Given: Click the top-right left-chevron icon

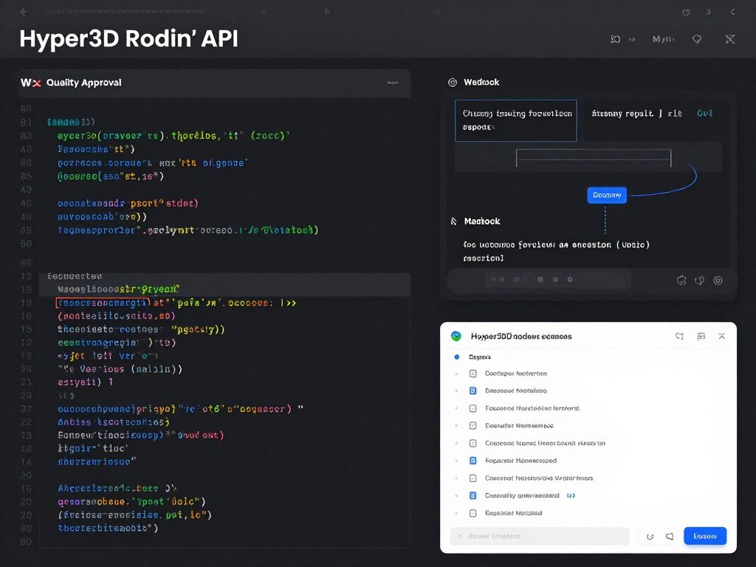Looking at the screenshot, I should click(x=732, y=12).
